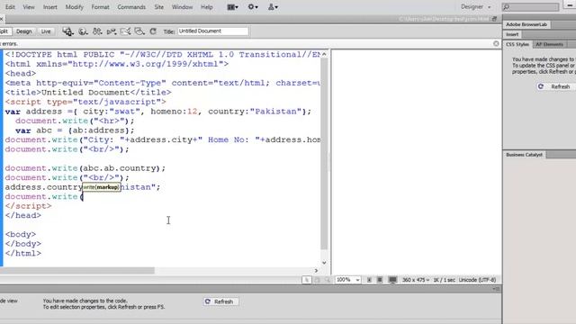The image size is (576, 324).
Task: Click code pane scroll down arrow
Action: [x=324, y=263]
